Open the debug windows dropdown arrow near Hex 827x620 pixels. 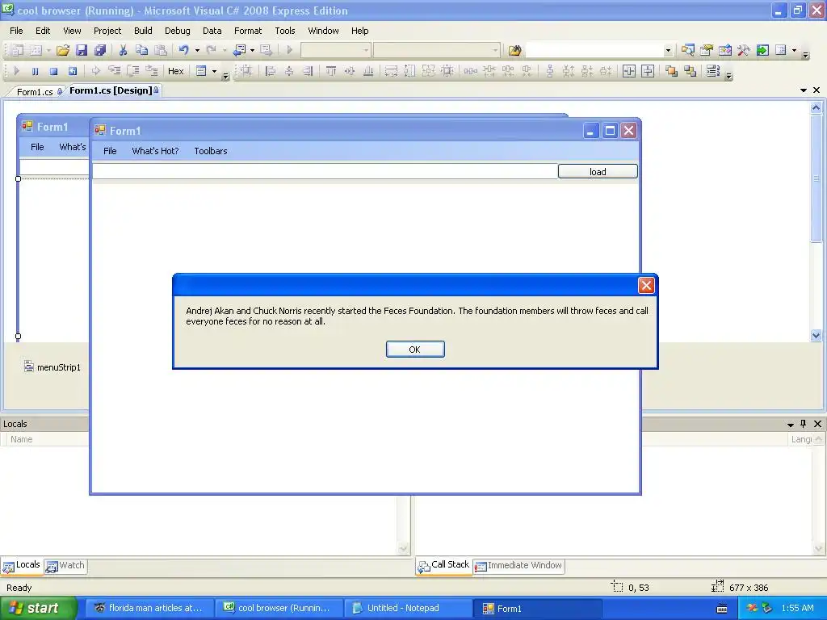pyautogui.click(x=214, y=71)
